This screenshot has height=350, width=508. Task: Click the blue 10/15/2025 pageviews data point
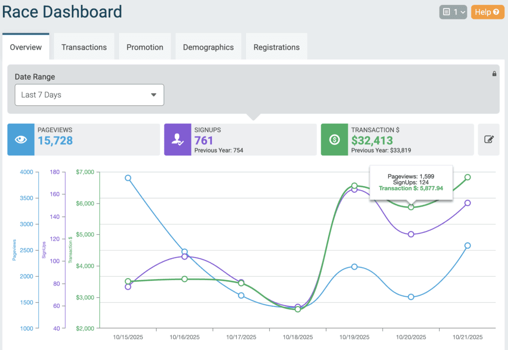point(128,178)
